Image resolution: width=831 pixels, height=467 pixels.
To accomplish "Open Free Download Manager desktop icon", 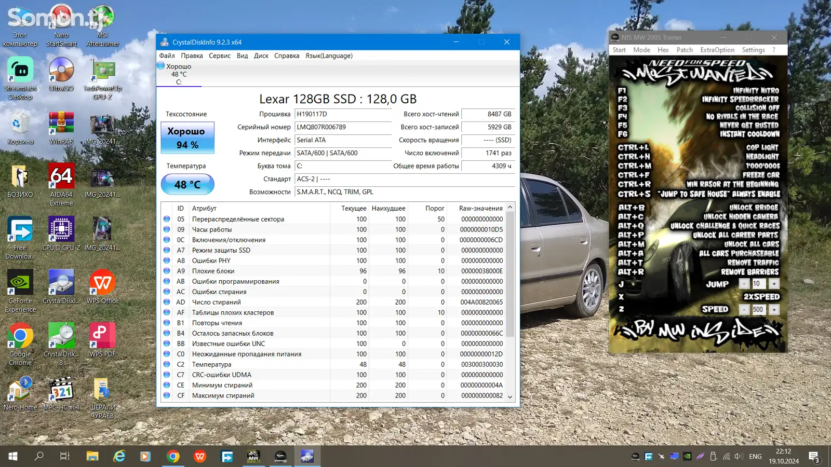I will (20, 238).
